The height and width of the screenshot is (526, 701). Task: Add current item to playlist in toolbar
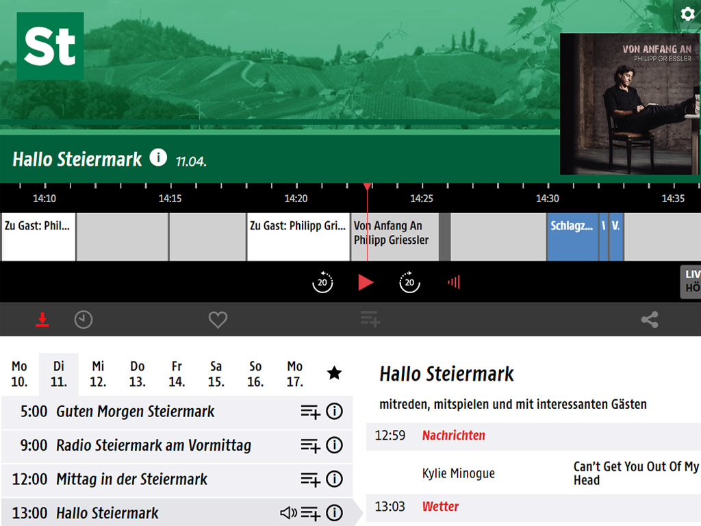pos(370,319)
